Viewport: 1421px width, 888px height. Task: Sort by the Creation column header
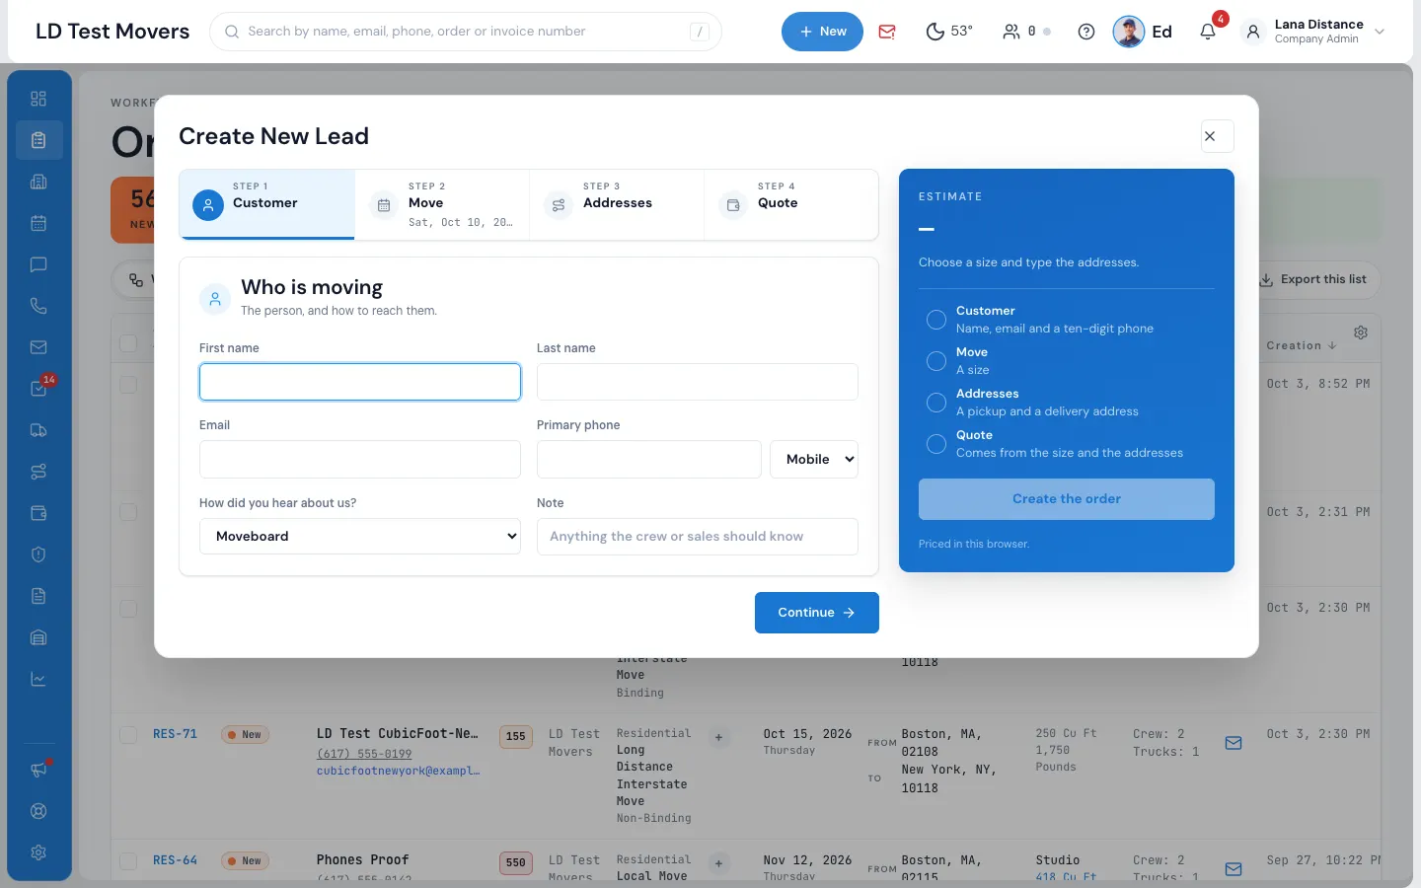[1302, 346]
